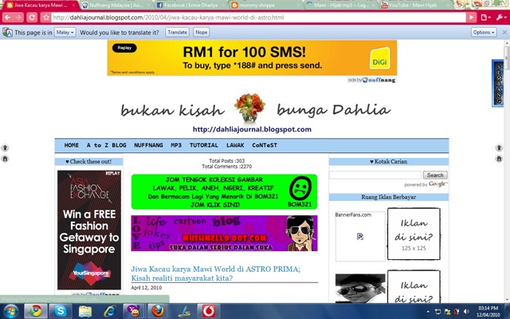Open the A to Z BLOG menu item

pos(106,145)
